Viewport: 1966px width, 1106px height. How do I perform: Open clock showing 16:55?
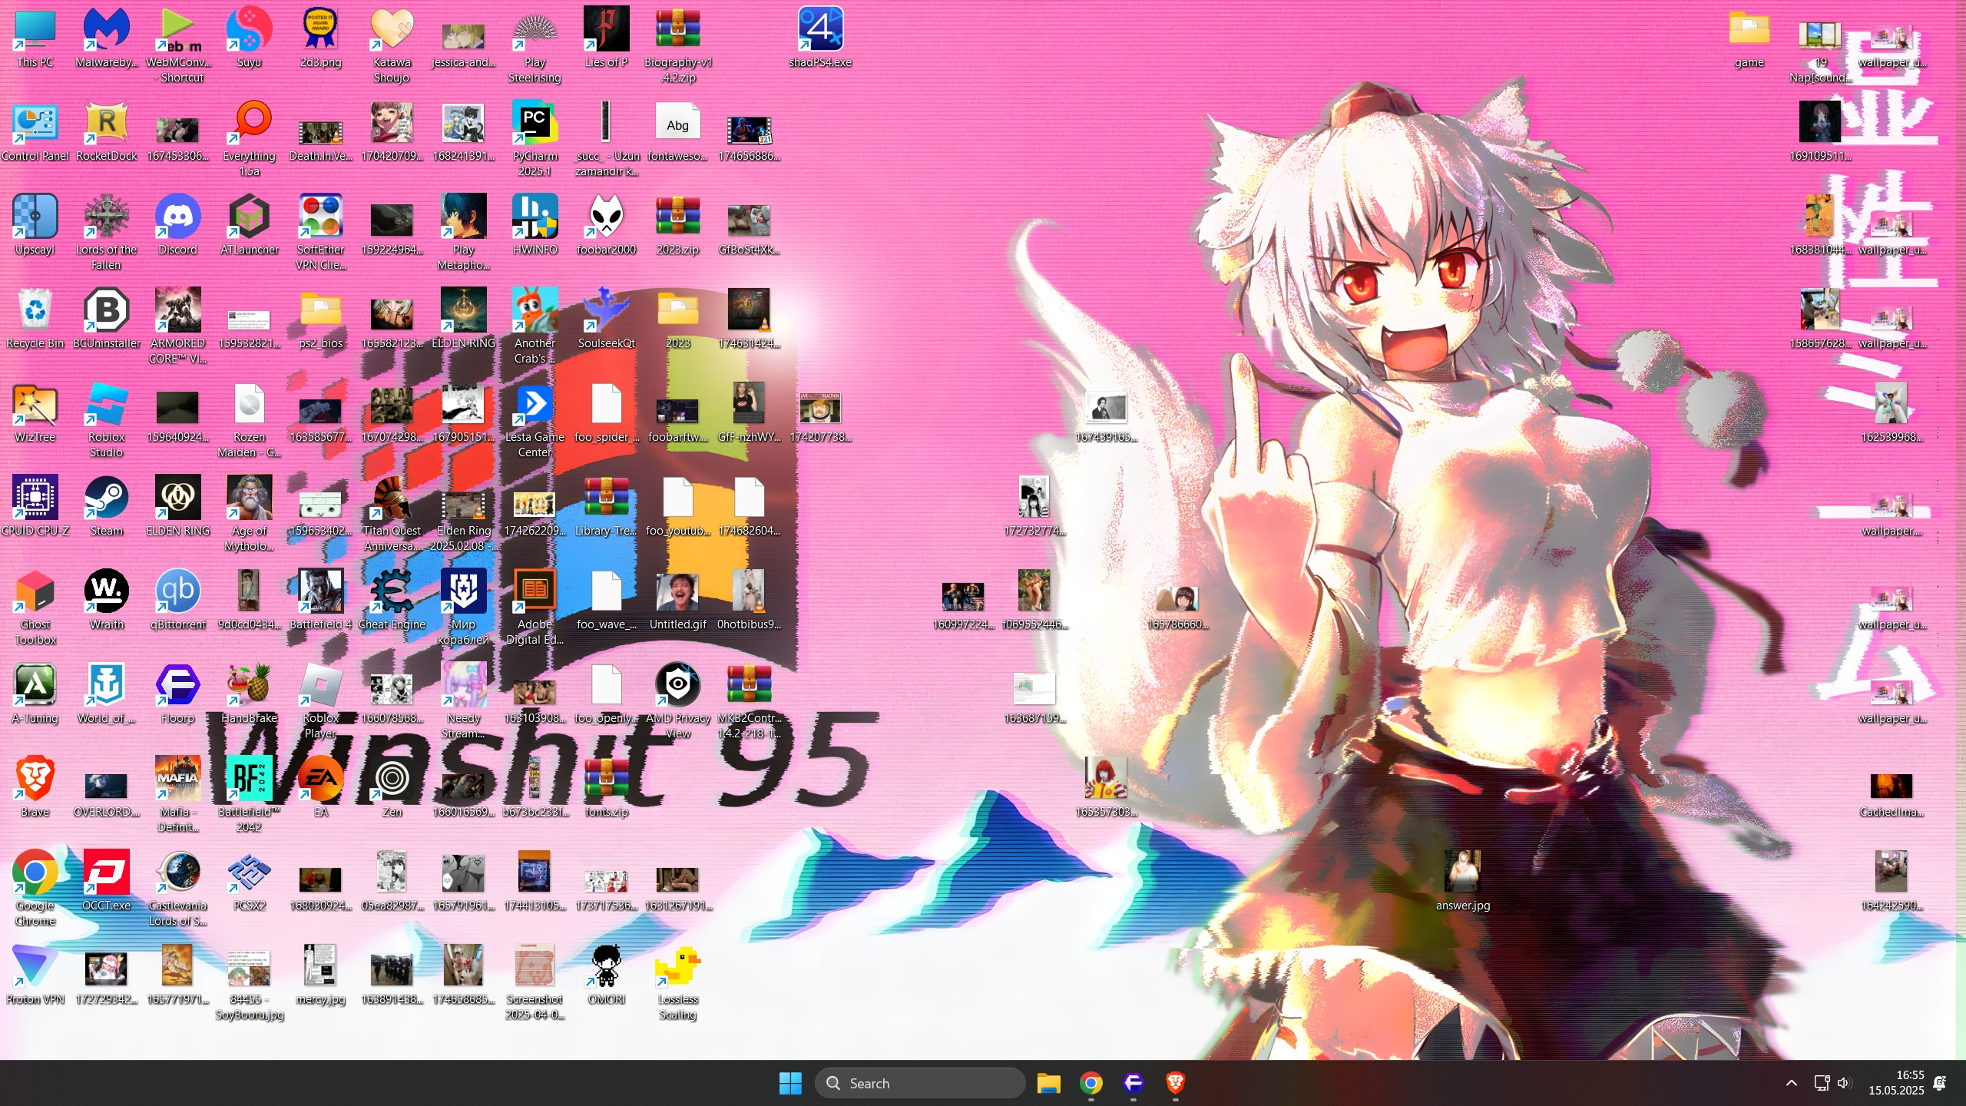pos(1897,1083)
